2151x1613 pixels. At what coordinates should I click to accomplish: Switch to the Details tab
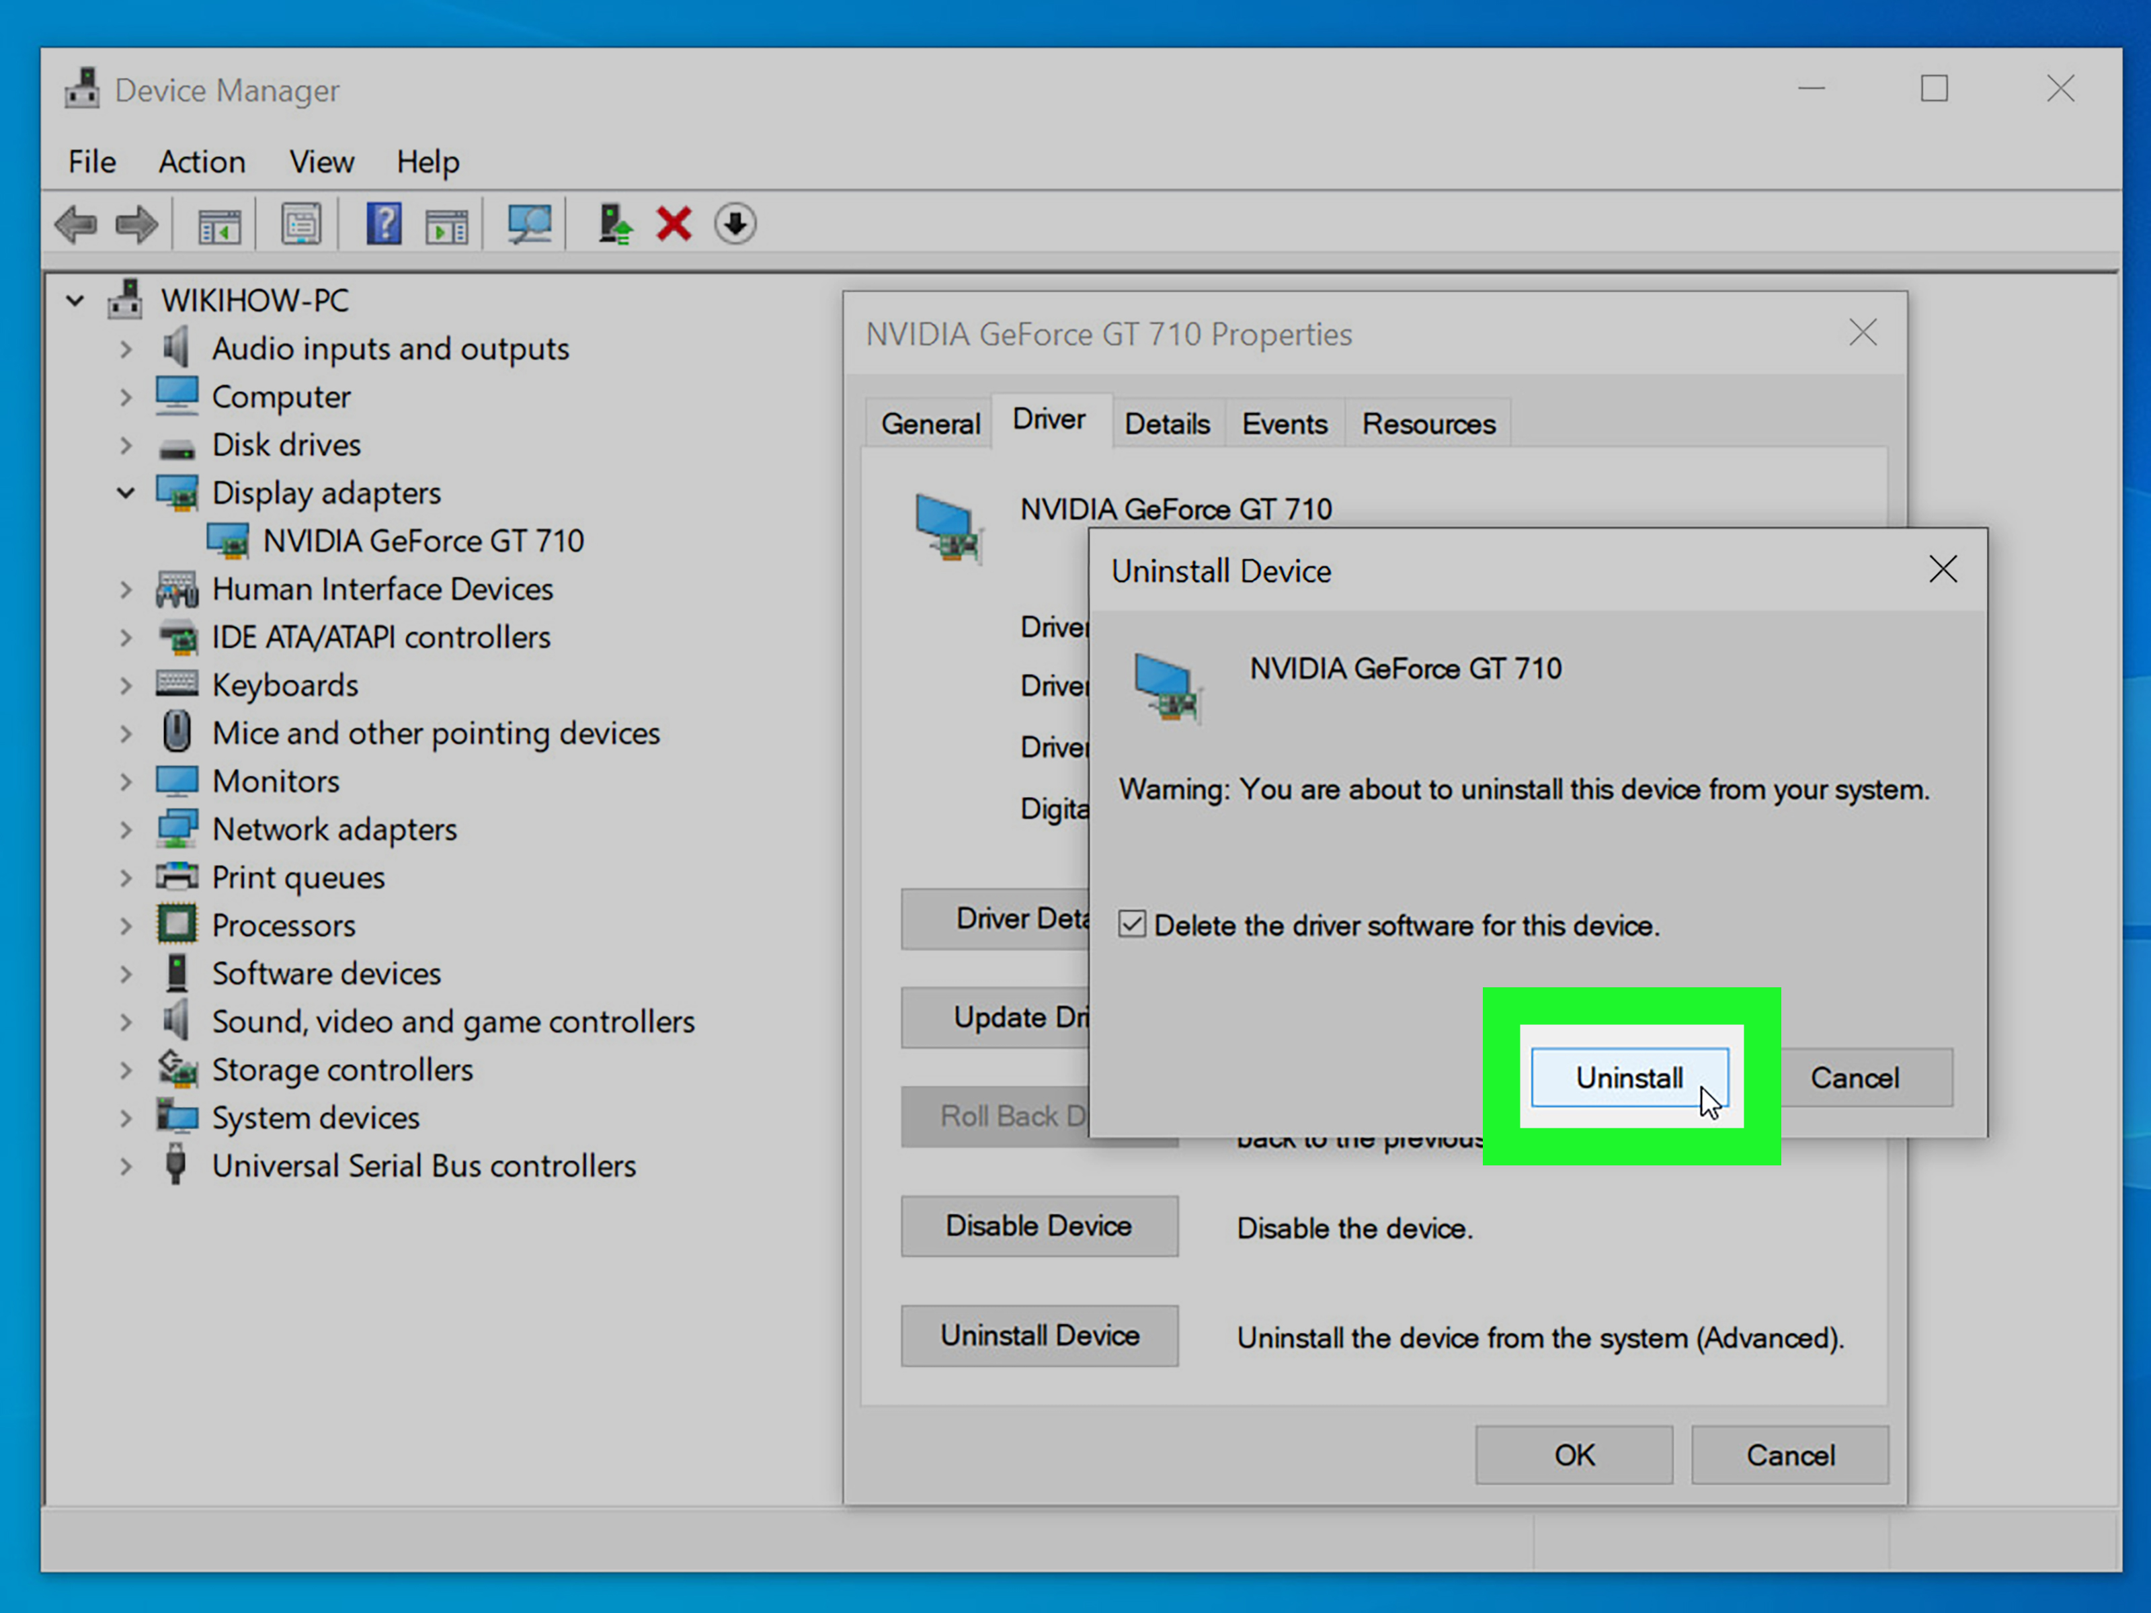tap(1167, 422)
